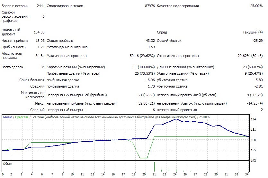Viewport: 268px width, 178px height.
Task: Click the 'Смоделировано тиков' label
Action: pos(65,6)
